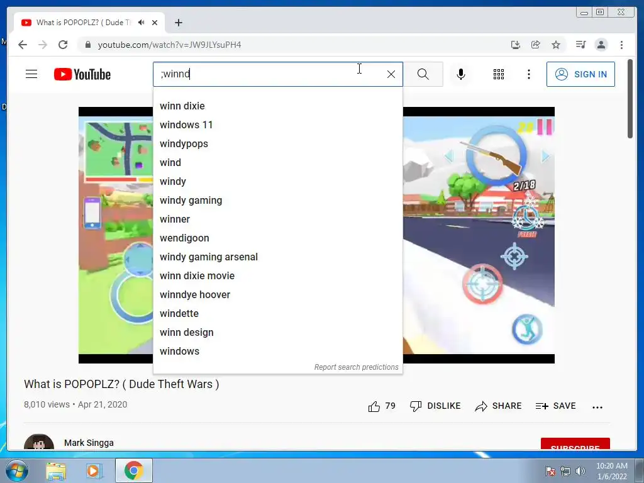644x483 pixels.
Task: Bookmark this page with the star
Action: [x=556, y=45]
